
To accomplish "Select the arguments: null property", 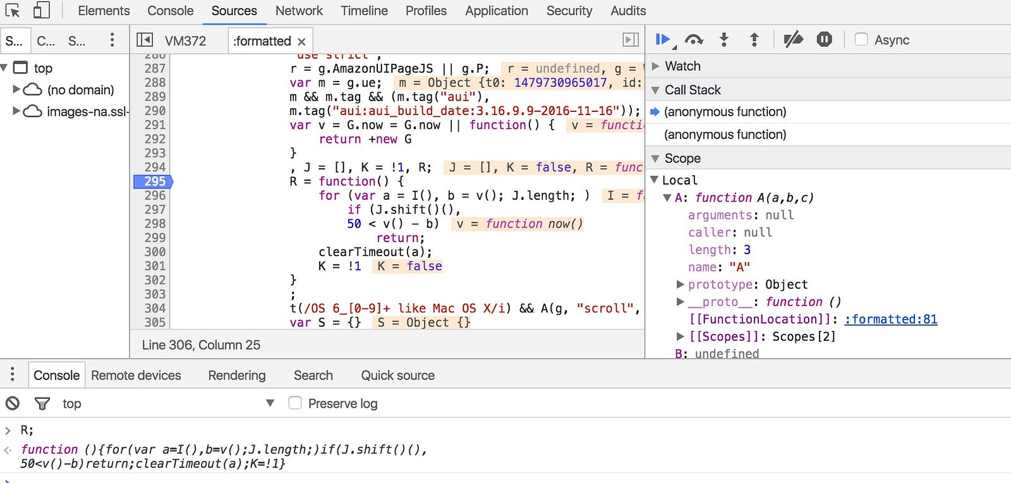I will (x=741, y=215).
